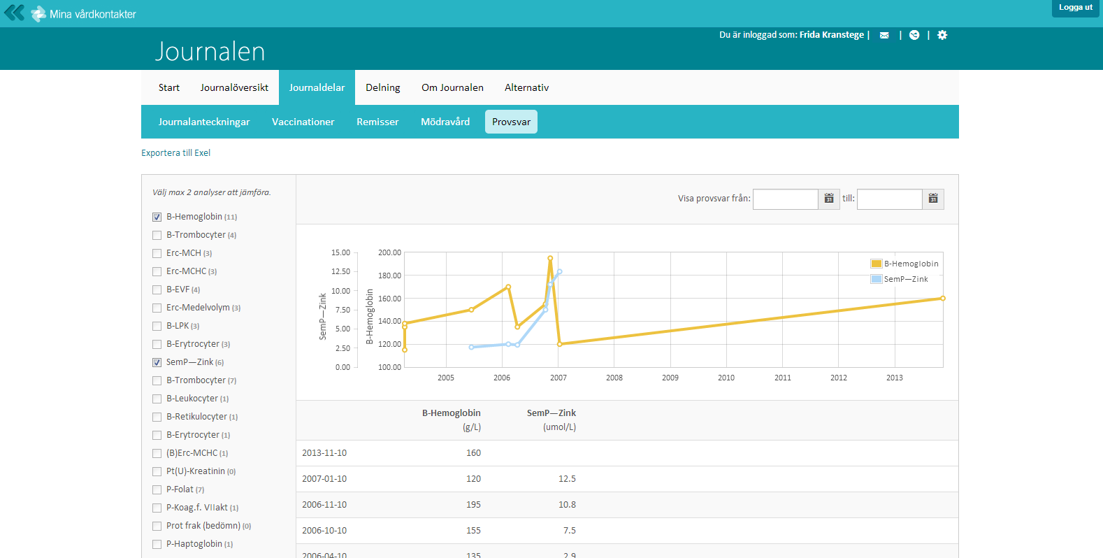The image size is (1103, 558).
Task: Go to Remisser section
Action: [x=377, y=122]
